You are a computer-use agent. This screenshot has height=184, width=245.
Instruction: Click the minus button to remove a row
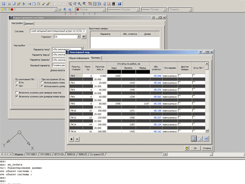(77, 139)
